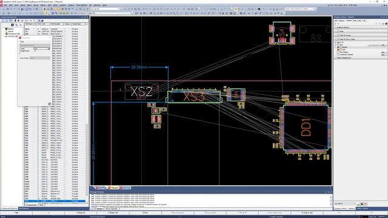Click the orange color swatch under Nets

pos(338,50)
